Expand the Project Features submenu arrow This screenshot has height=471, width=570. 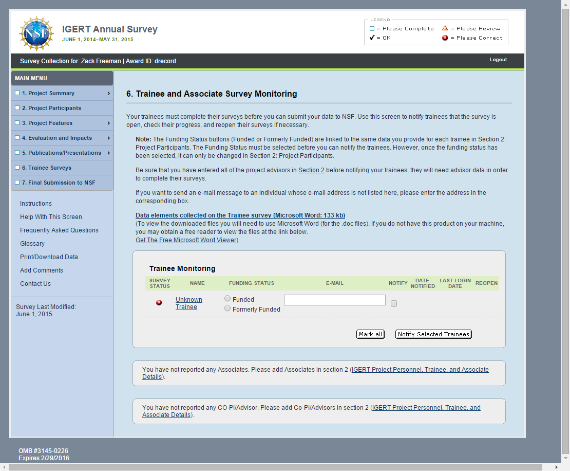click(x=108, y=123)
